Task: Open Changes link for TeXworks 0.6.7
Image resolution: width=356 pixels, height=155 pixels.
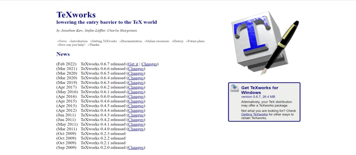Action: pyautogui.click(x=149, y=64)
